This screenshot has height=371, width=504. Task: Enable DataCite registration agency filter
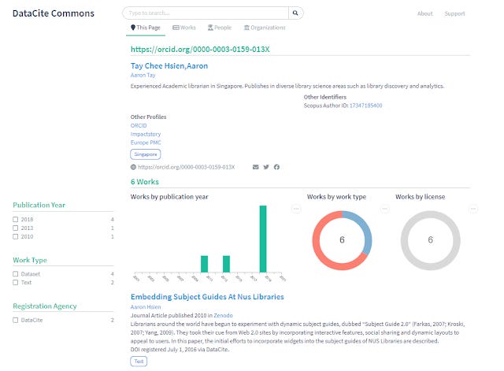(16, 321)
